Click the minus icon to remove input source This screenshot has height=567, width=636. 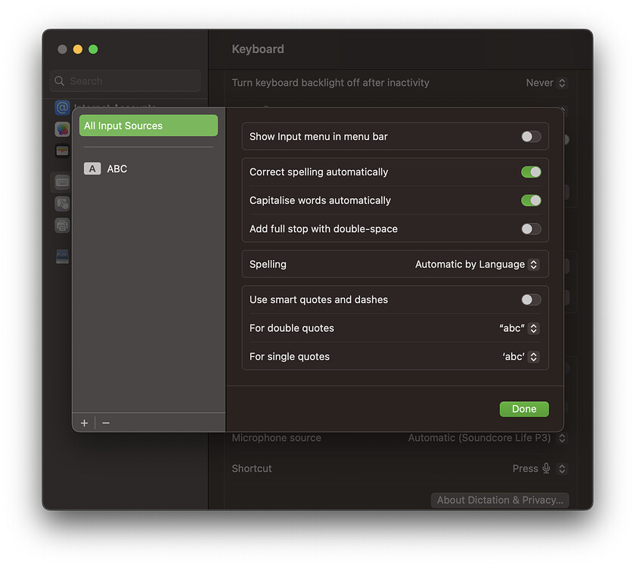[106, 423]
